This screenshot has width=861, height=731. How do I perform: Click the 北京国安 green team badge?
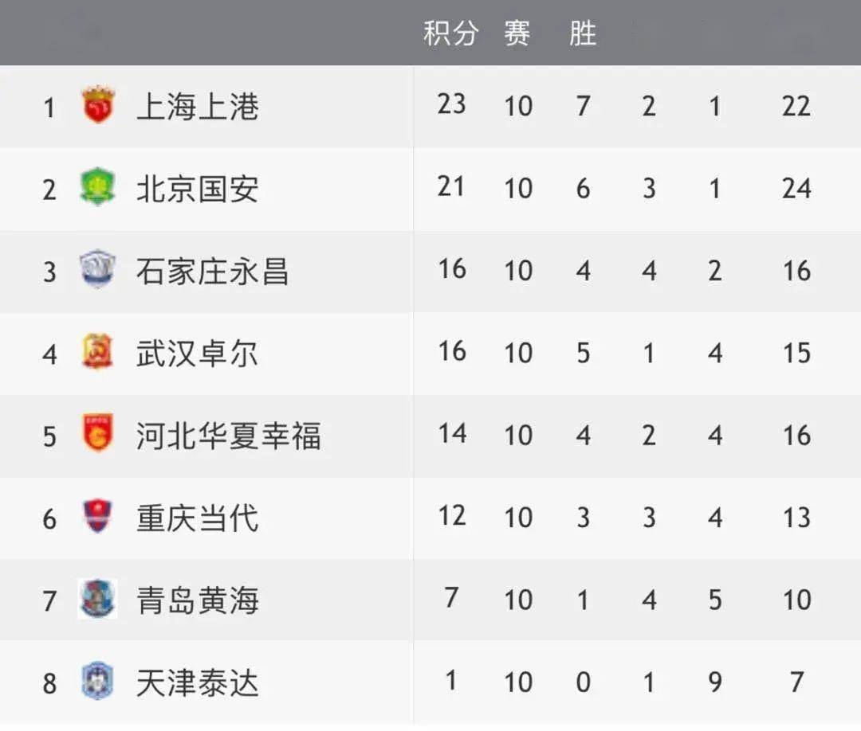point(97,186)
